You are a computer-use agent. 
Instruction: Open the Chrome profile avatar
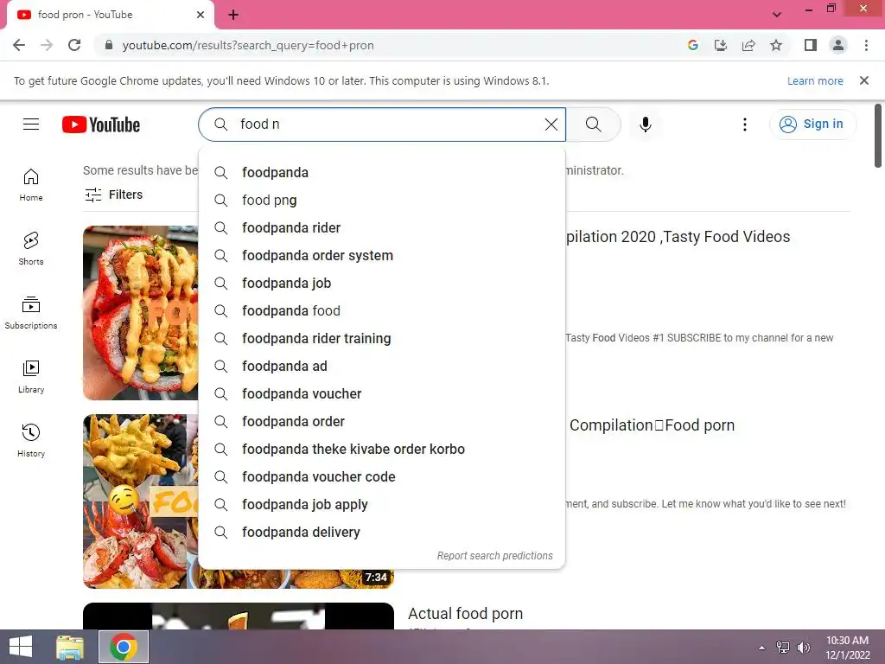coord(838,45)
